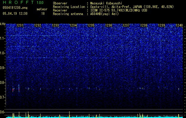The image size is (186, 118).
Task: Click the 1232 time marker
Action: click(38, 25)
